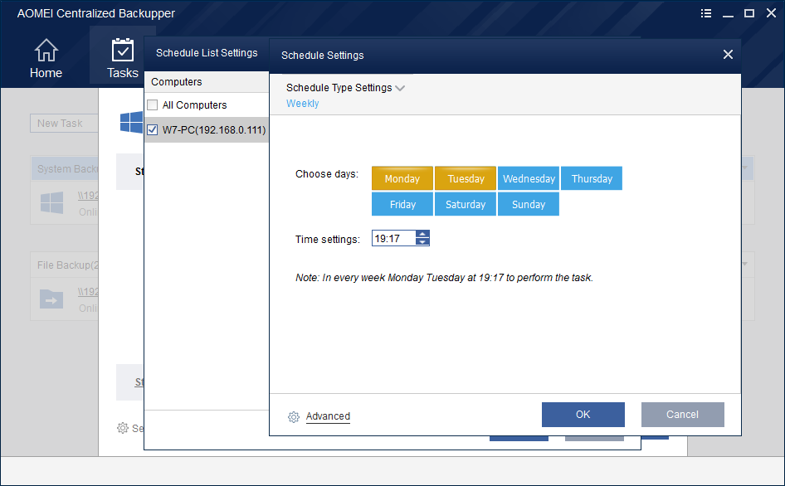The height and width of the screenshot is (486, 785).
Task: Close the Schedule Settings dialog
Action: click(728, 55)
